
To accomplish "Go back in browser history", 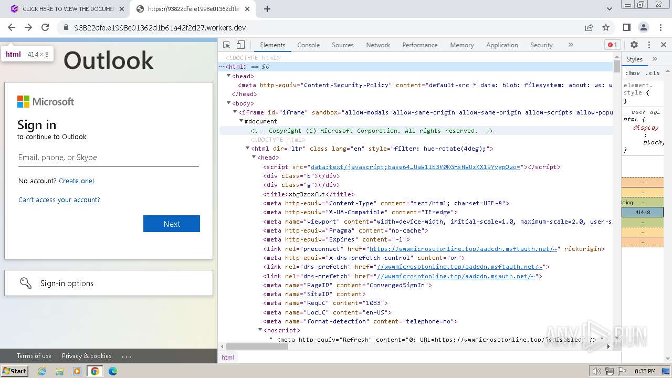I will [12, 27].
